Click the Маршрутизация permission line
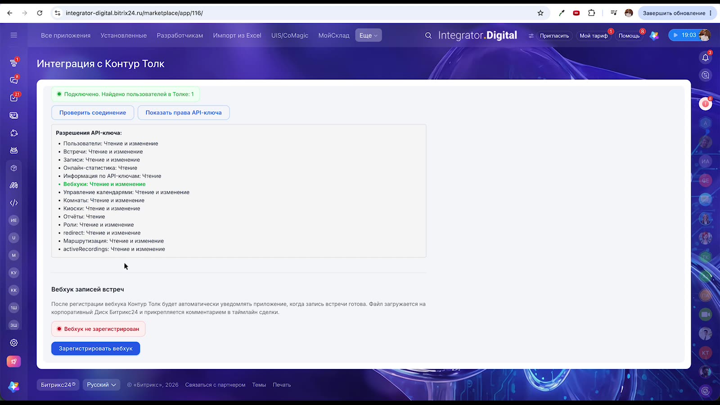This screenshot has width=720, height=405. coord(113,241)
